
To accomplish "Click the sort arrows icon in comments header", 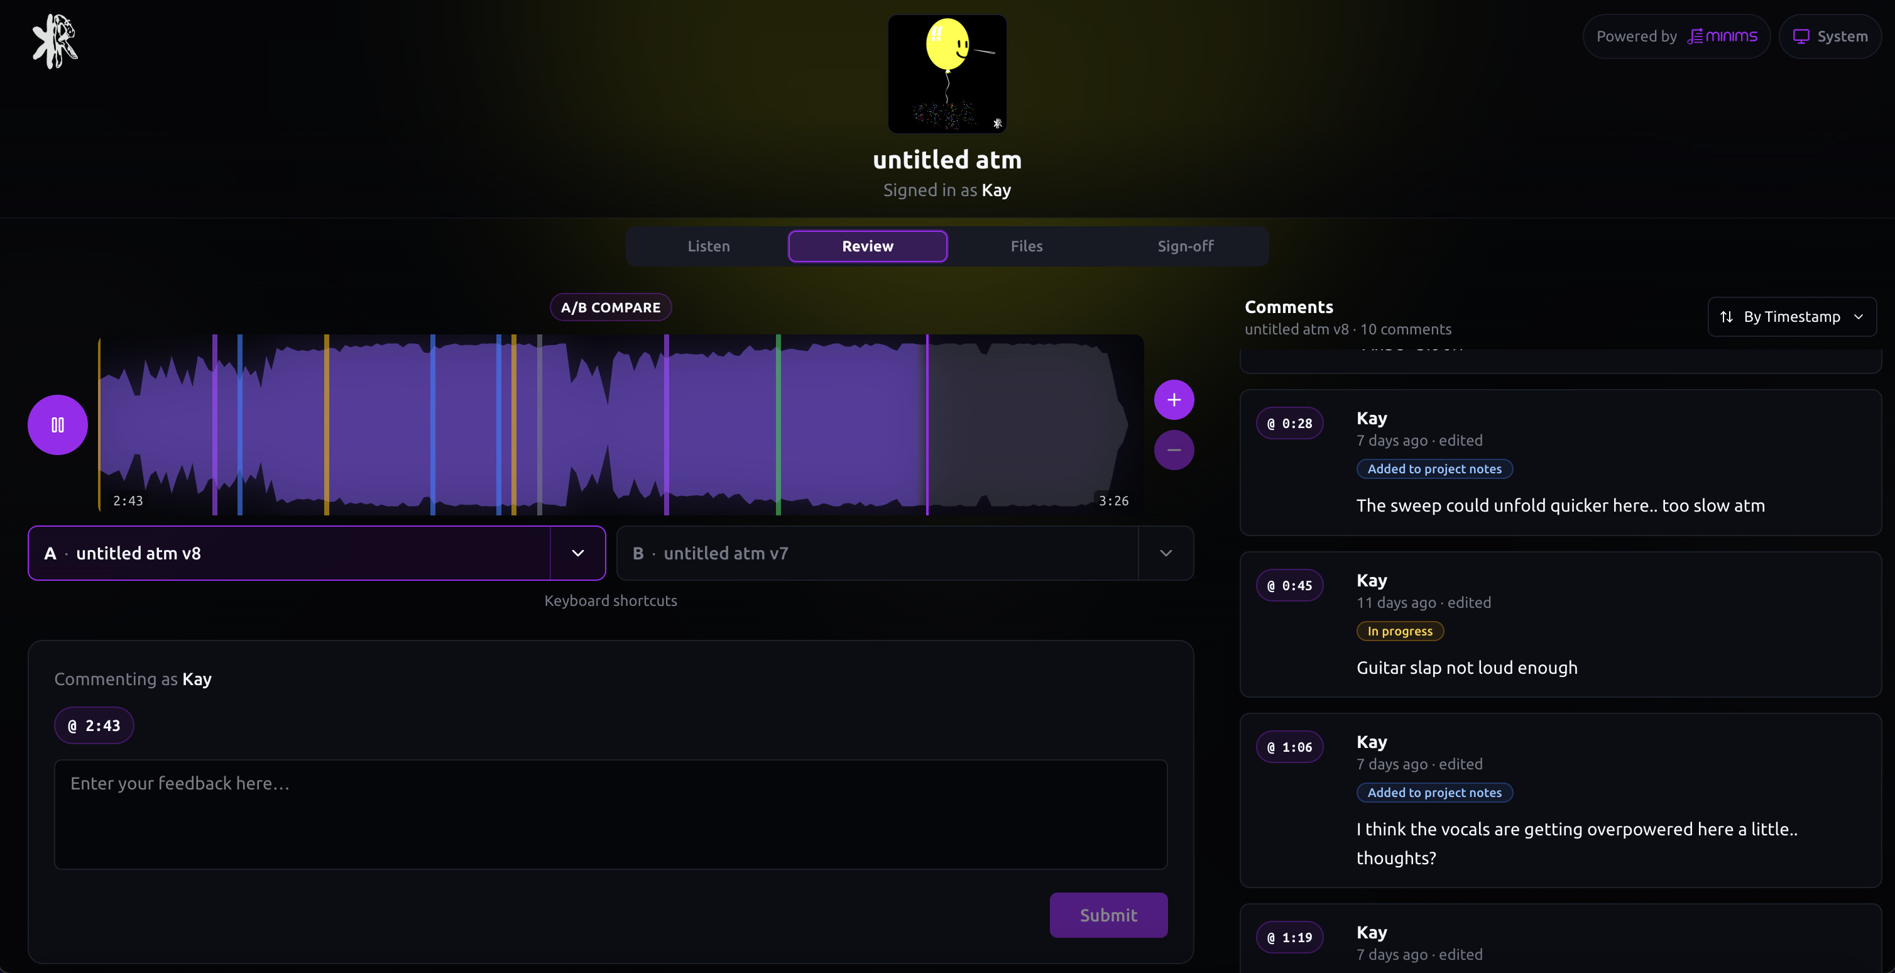I will click(1727, 317).
